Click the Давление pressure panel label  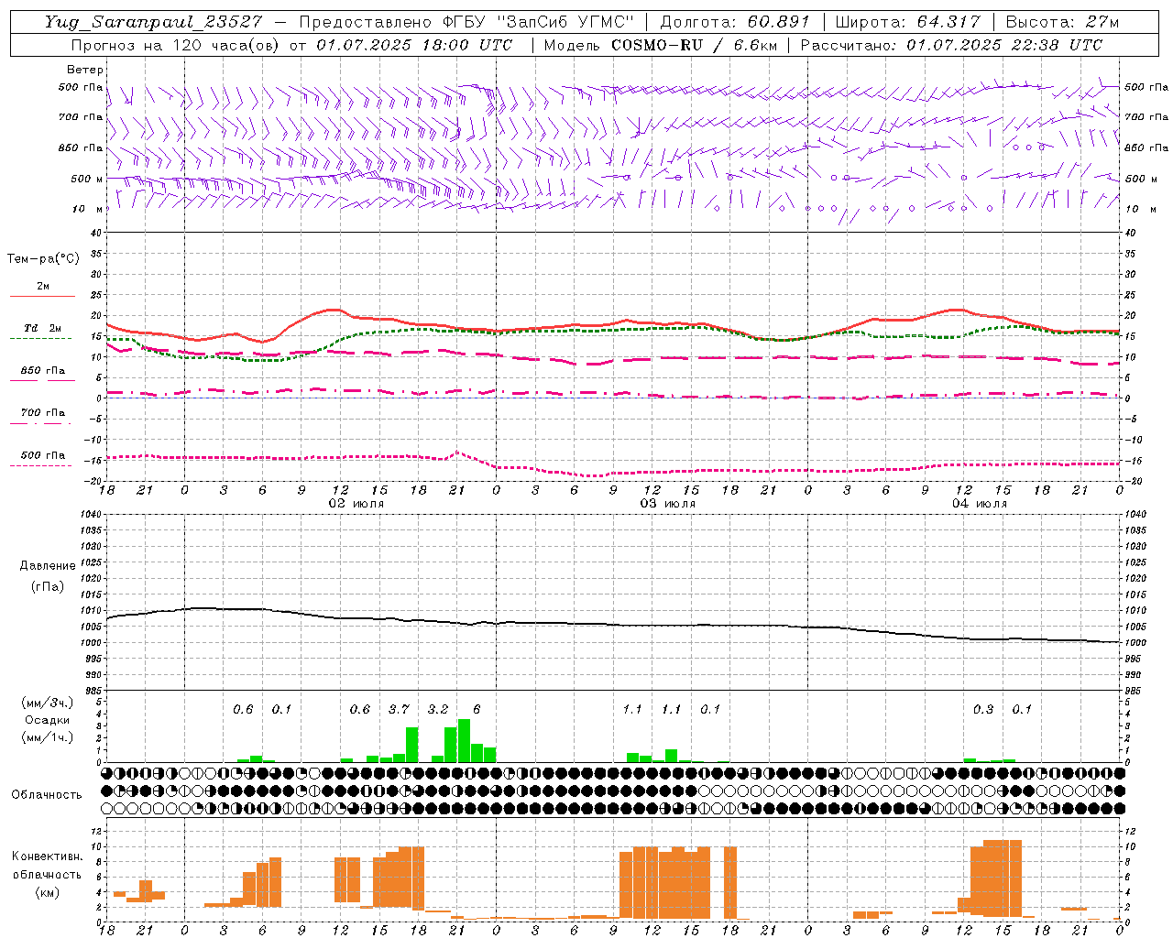click(48, 566)
